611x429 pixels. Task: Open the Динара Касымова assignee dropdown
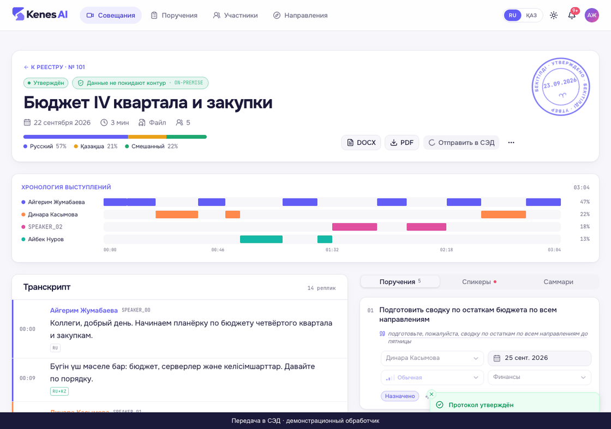coord(432,358)
